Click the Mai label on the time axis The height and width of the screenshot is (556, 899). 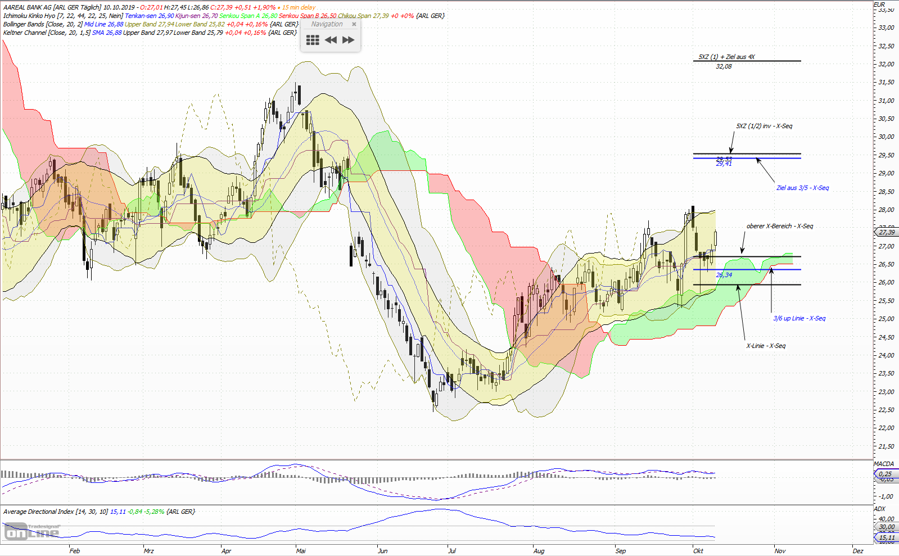tap(301, 551)
